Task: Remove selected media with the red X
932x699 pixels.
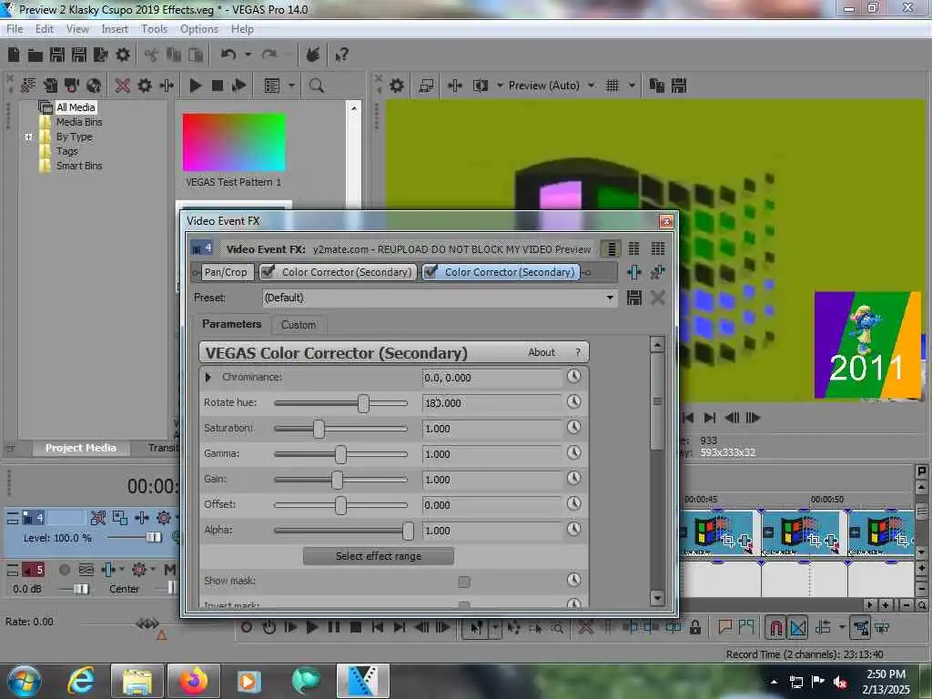Action: [123, 86]
